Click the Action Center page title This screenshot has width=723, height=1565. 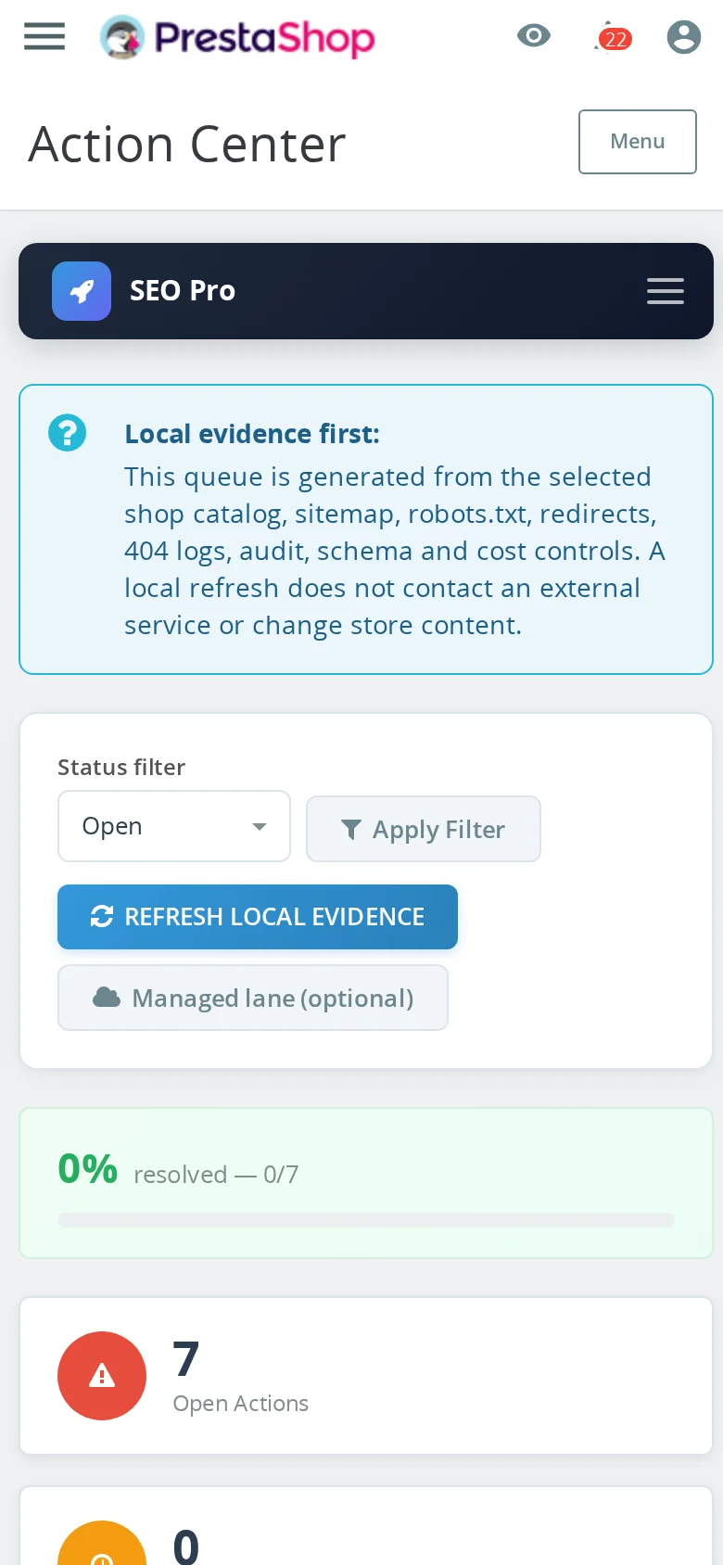tap(187, 145)
